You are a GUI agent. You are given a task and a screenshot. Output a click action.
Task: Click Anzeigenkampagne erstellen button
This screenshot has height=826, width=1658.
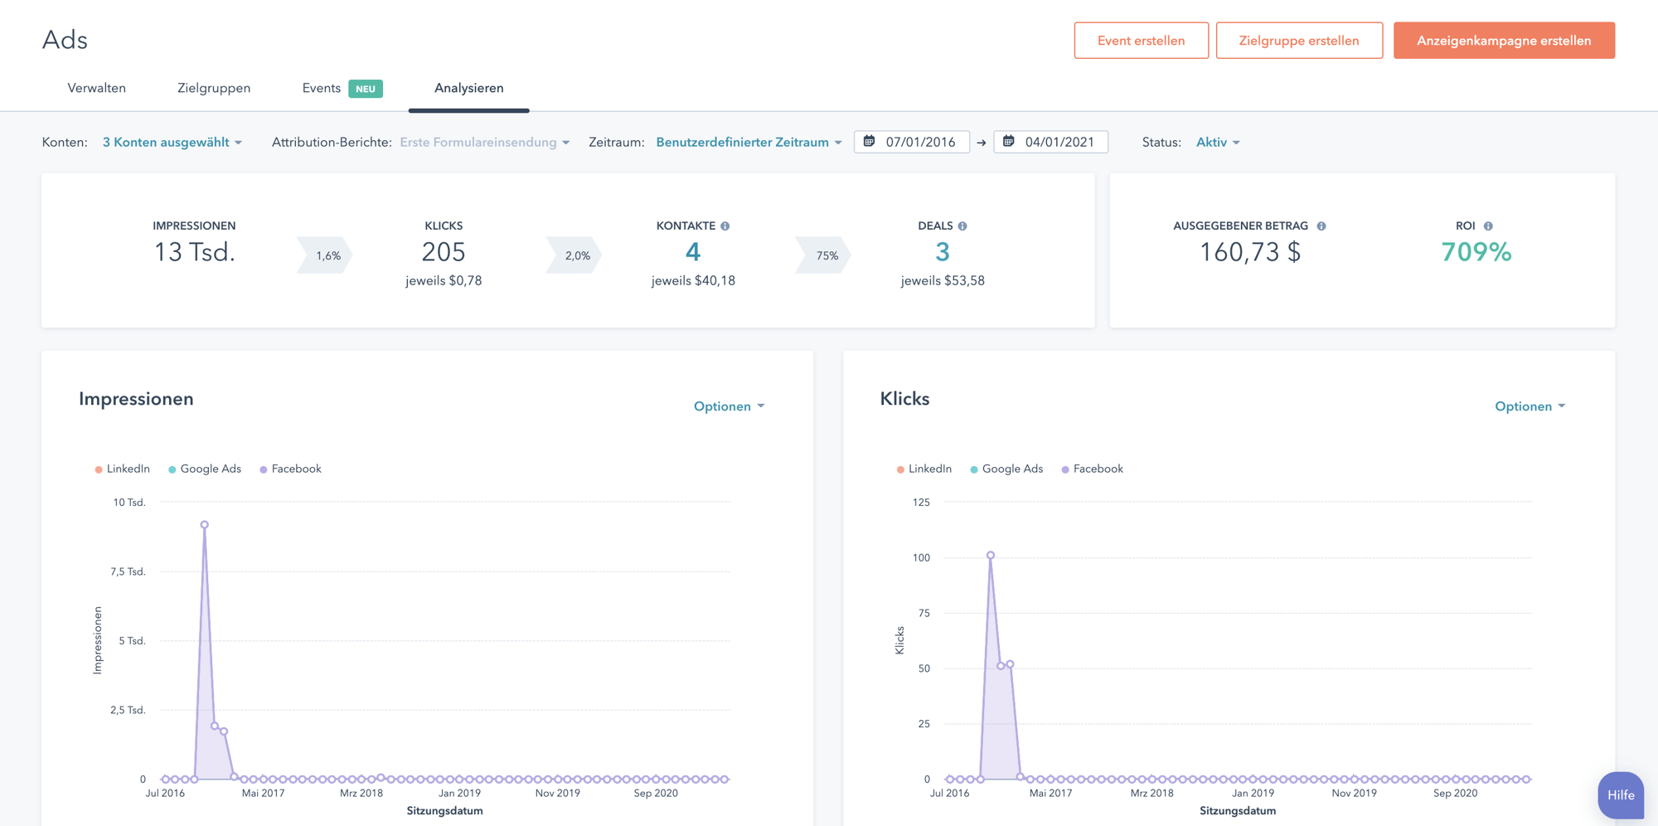pyautogui.click(x=1503, y=41)
